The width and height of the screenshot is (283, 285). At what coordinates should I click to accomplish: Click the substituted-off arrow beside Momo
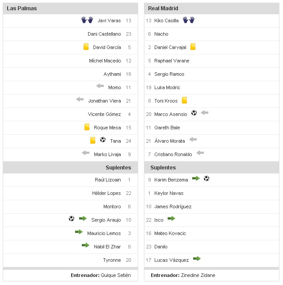point(100,87)
